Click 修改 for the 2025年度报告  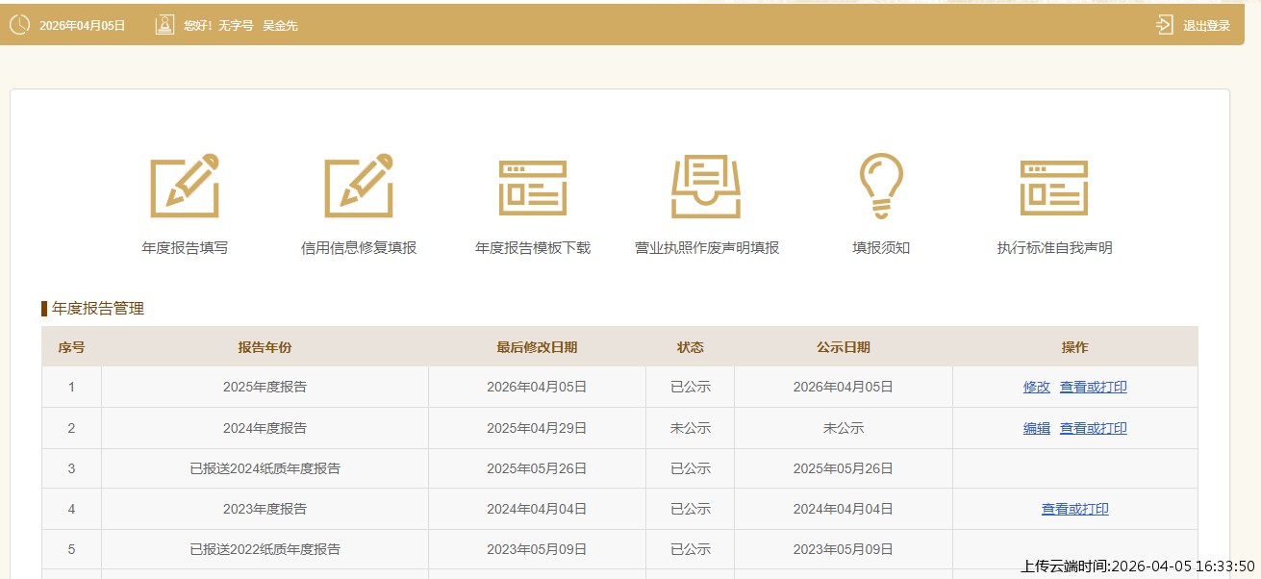tap(1036, 388)
